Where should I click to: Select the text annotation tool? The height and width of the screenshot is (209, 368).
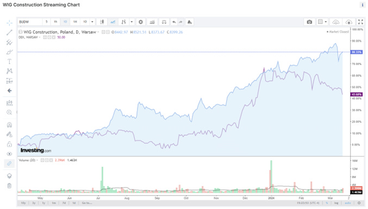(x=9, y=62)
